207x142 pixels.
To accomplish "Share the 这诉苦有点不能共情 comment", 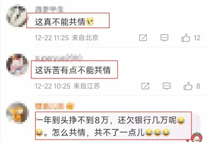I will click(x=145, y=86).
